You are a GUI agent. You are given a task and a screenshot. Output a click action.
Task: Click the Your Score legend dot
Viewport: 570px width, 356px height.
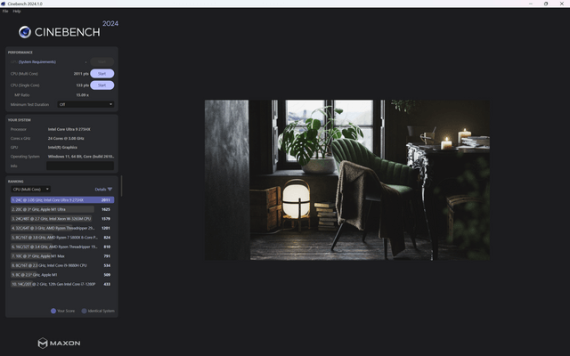[53, 311]
